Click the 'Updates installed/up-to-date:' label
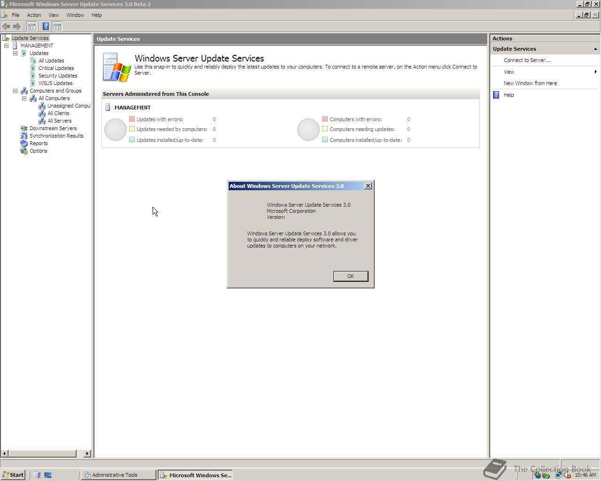This screenshot has width=601, height=481. 170,140
